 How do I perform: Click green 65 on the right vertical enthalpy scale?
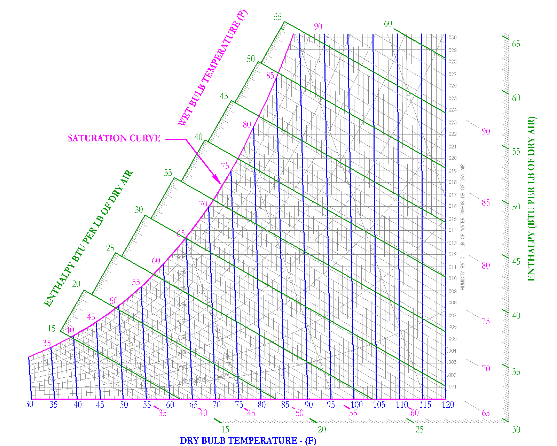pyautogui.click(x=516, y=44)
